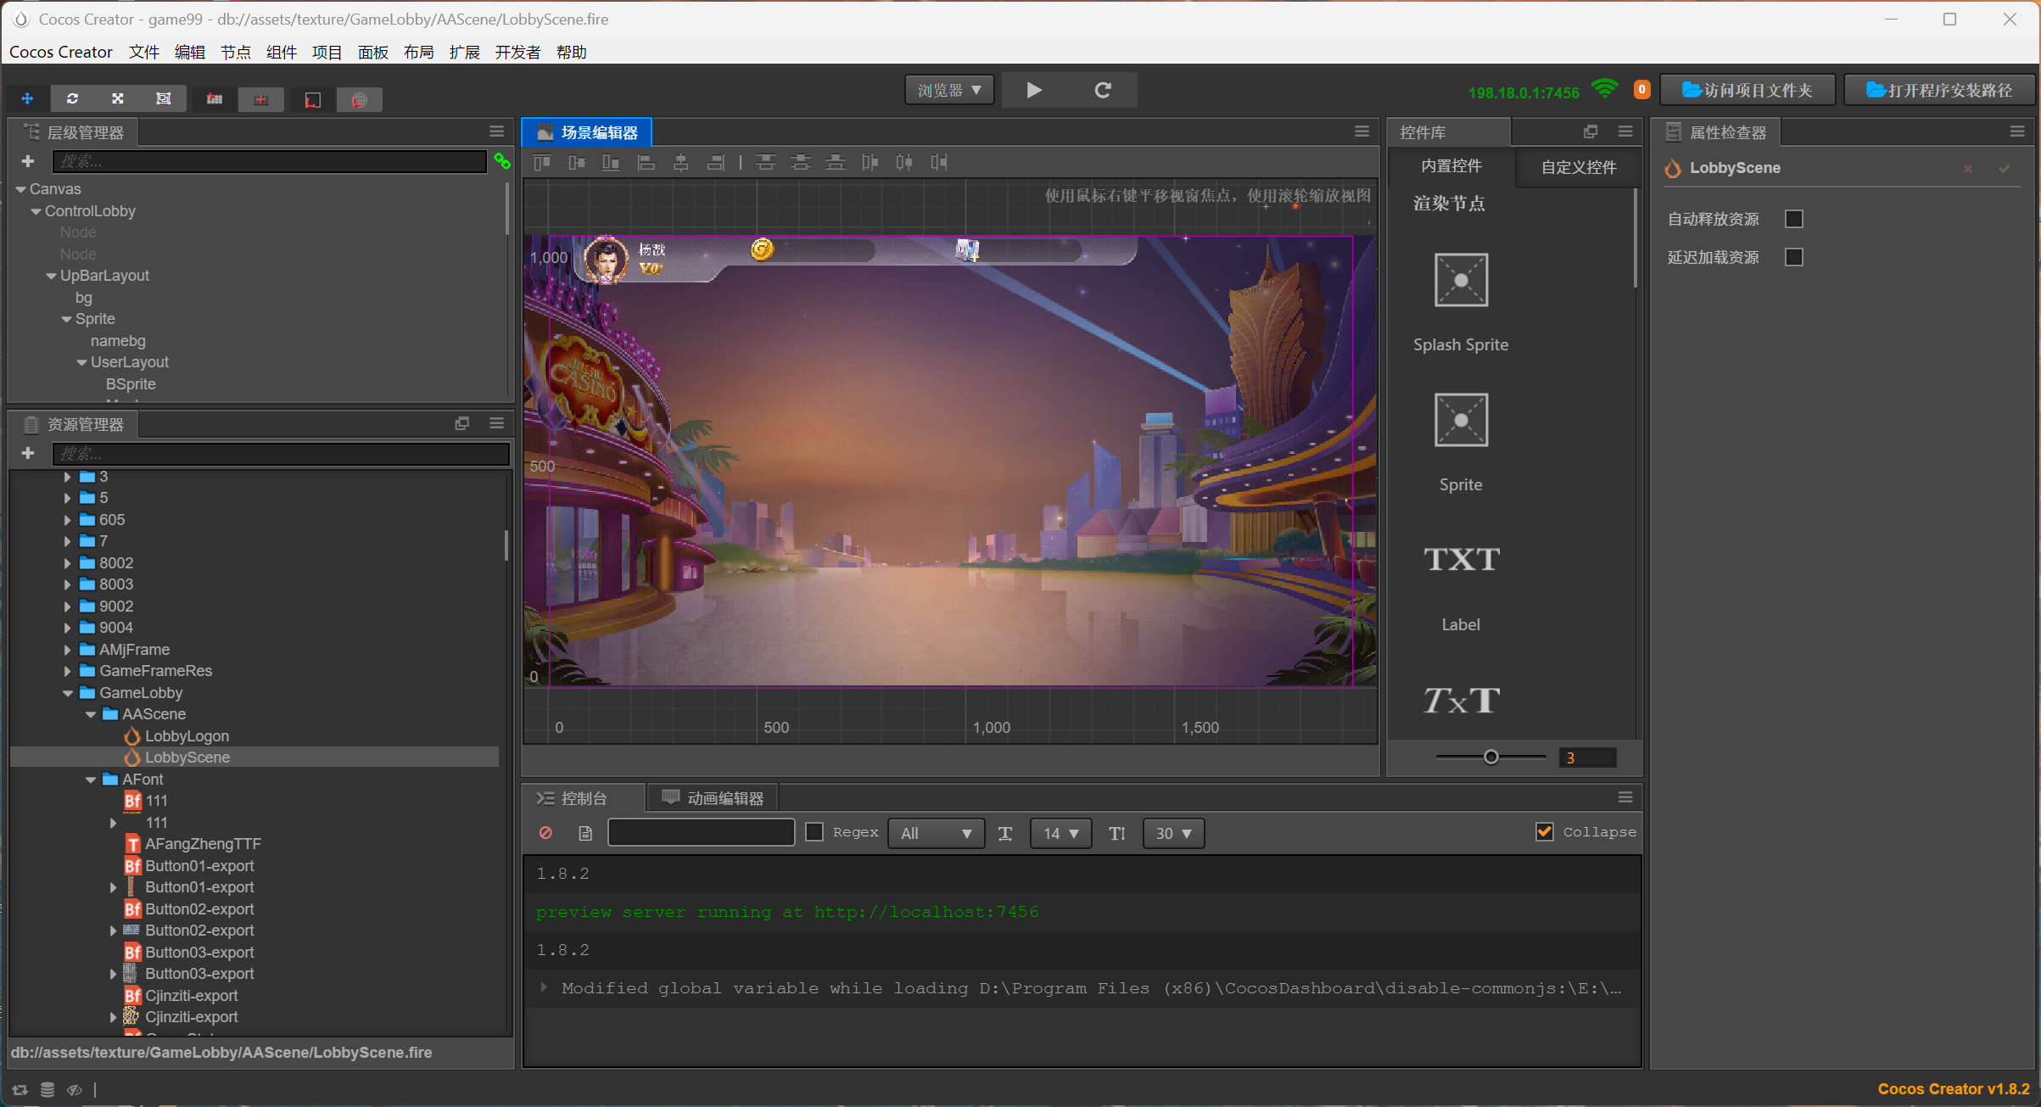Viewport: 2041px width, 1107px height.
Task: Click the open program install path (打开程序安装路径) button
Action: click(x=1938, y=90)
